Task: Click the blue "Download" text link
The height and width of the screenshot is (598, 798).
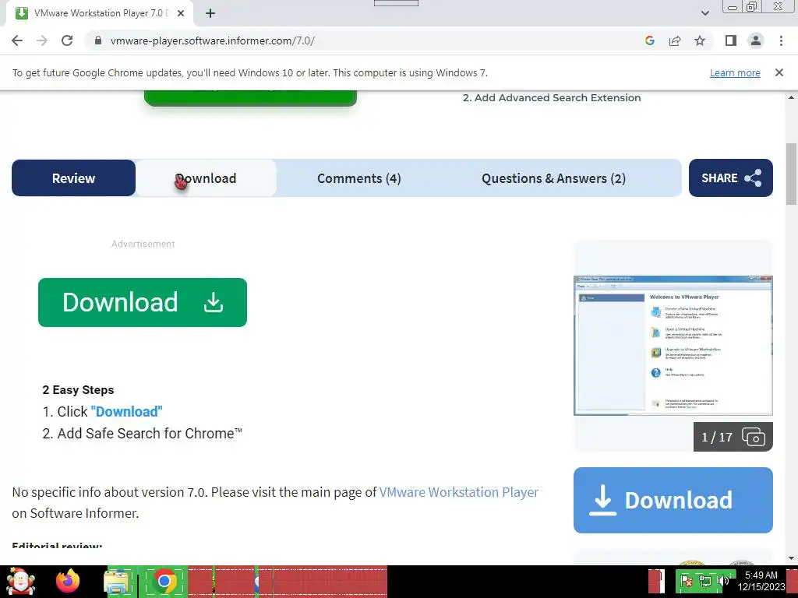Action: coord(126,411)
